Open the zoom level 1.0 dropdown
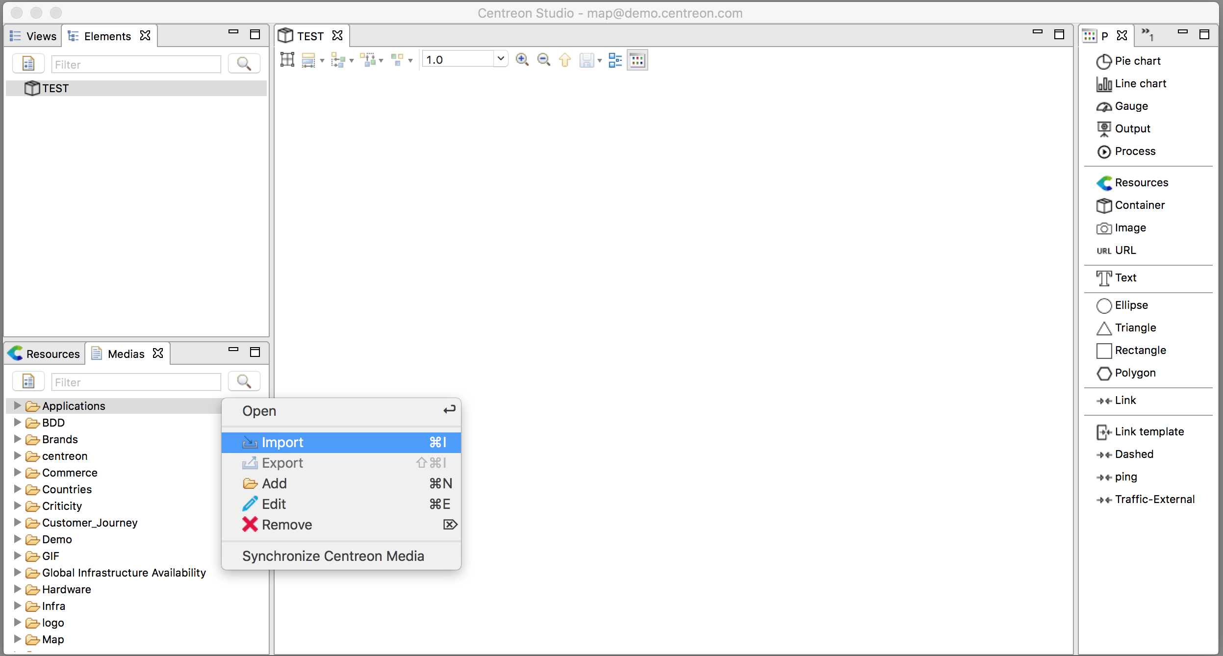Image resolution: width=1223 pixels, height=656 pixels. [x=500, y=59]
